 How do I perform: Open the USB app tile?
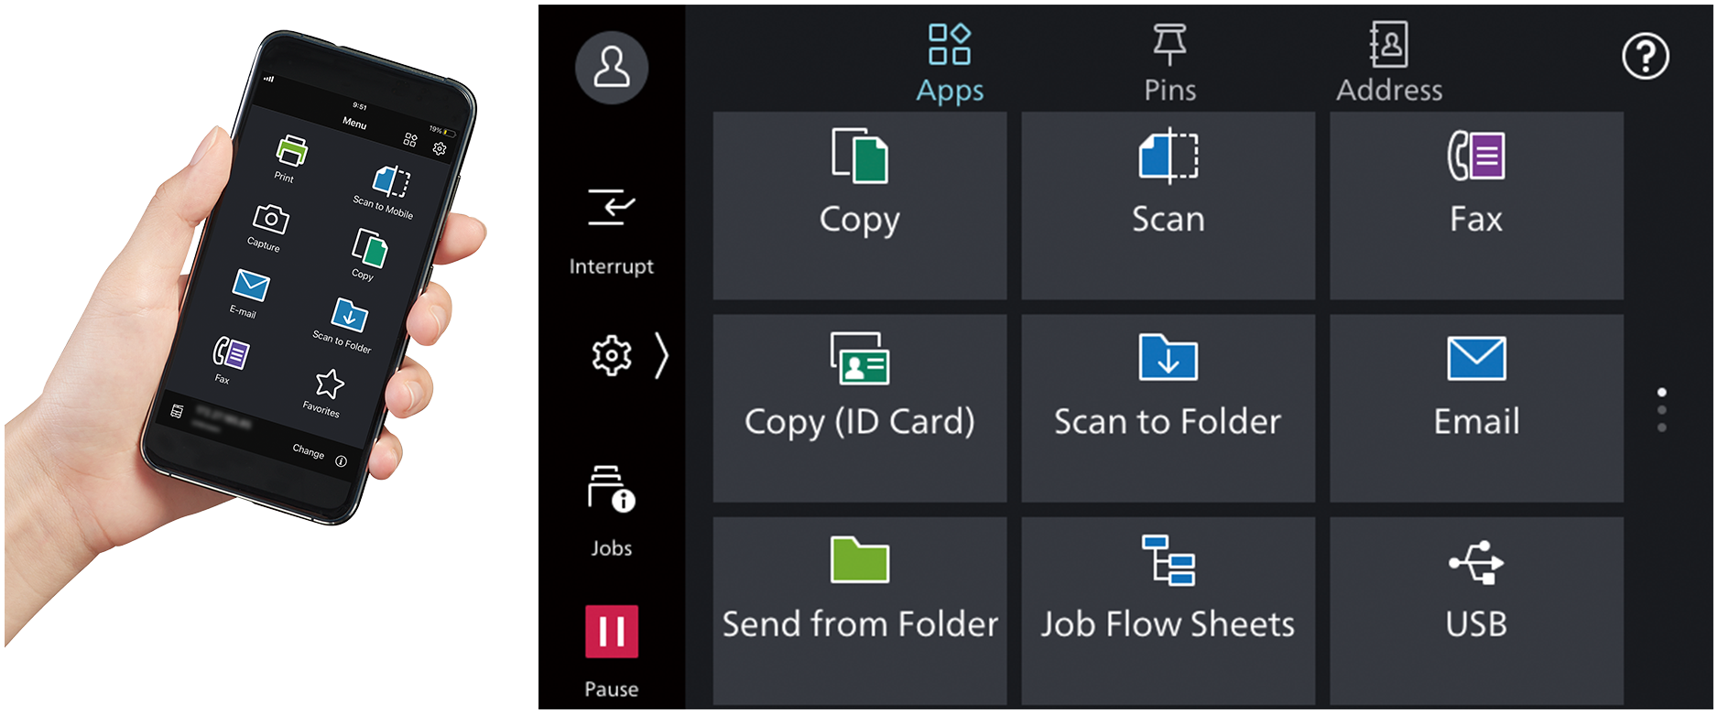(x=1475, y=610)
